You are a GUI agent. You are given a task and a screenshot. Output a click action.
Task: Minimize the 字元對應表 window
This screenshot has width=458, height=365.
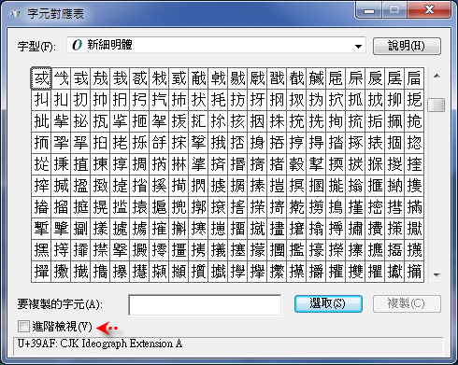pyautogui.click(x=369, y=10)
